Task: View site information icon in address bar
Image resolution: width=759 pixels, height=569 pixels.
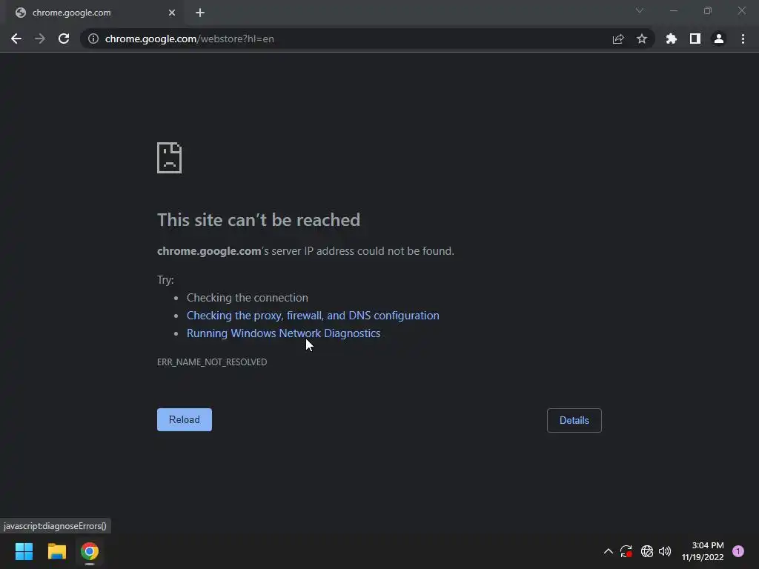Action: click(93, 39)
